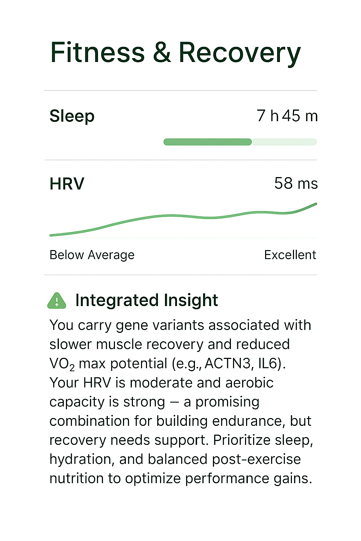361x541 pixels.
Task: Select the Fitness & Recovery page title
Action: tap(175, 53)
